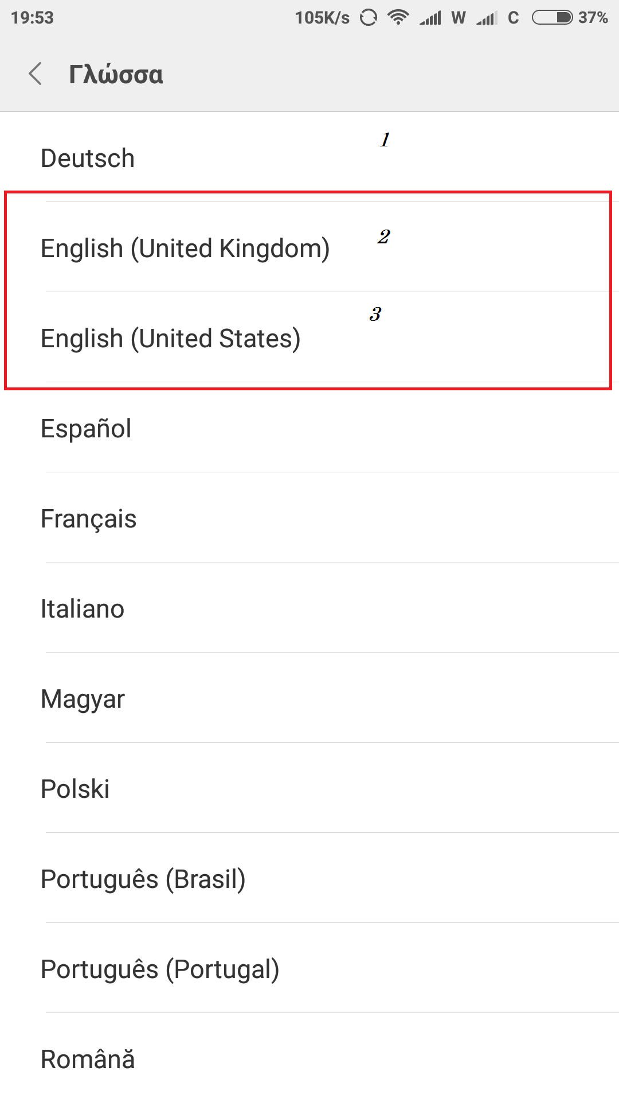Tap the clock showing 19:53
Screen dimensions: 619x1102
tap(32, 18)
